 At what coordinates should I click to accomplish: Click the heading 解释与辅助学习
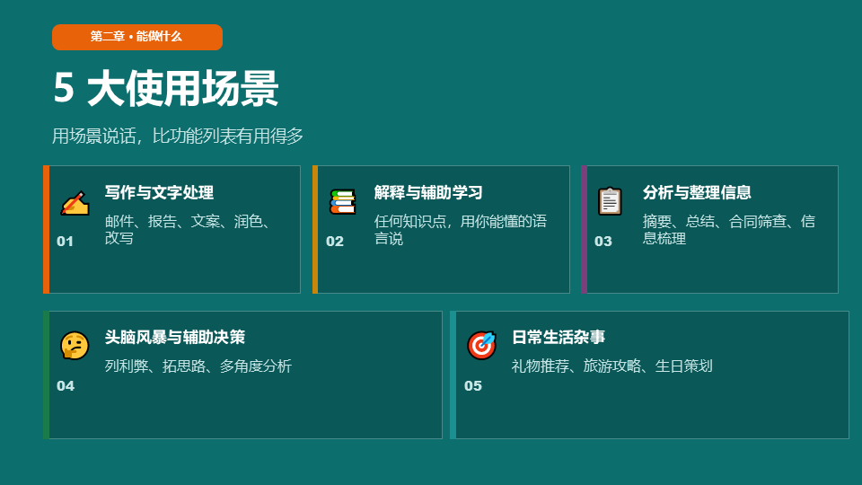(428, 192)
